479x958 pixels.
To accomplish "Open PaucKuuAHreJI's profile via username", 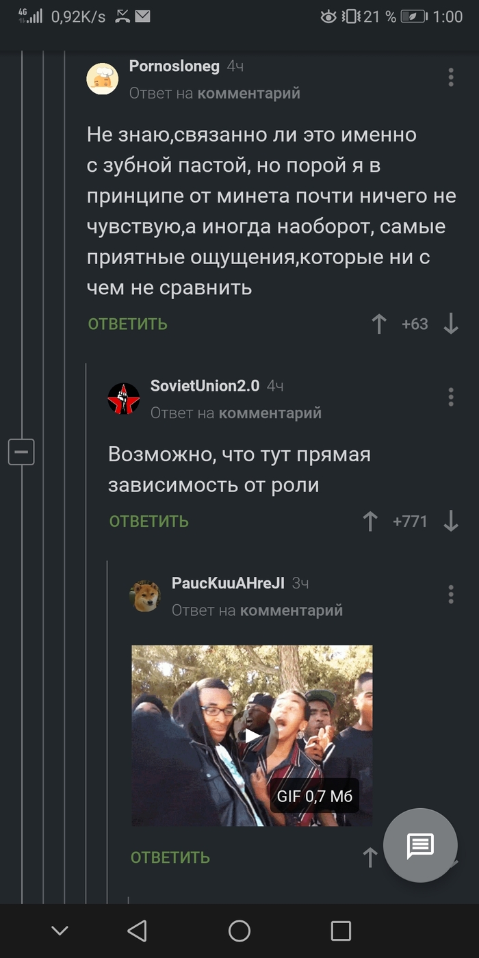I will point(228,583).
